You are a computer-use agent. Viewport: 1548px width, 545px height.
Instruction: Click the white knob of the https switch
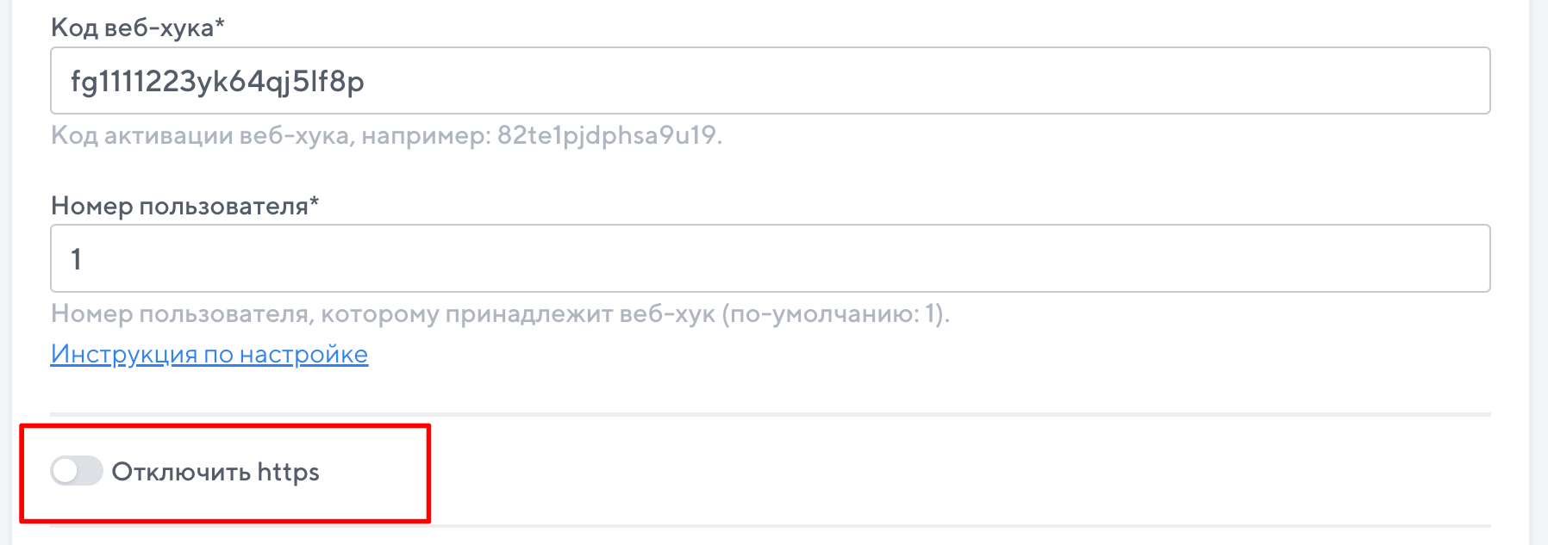(65, 471)
